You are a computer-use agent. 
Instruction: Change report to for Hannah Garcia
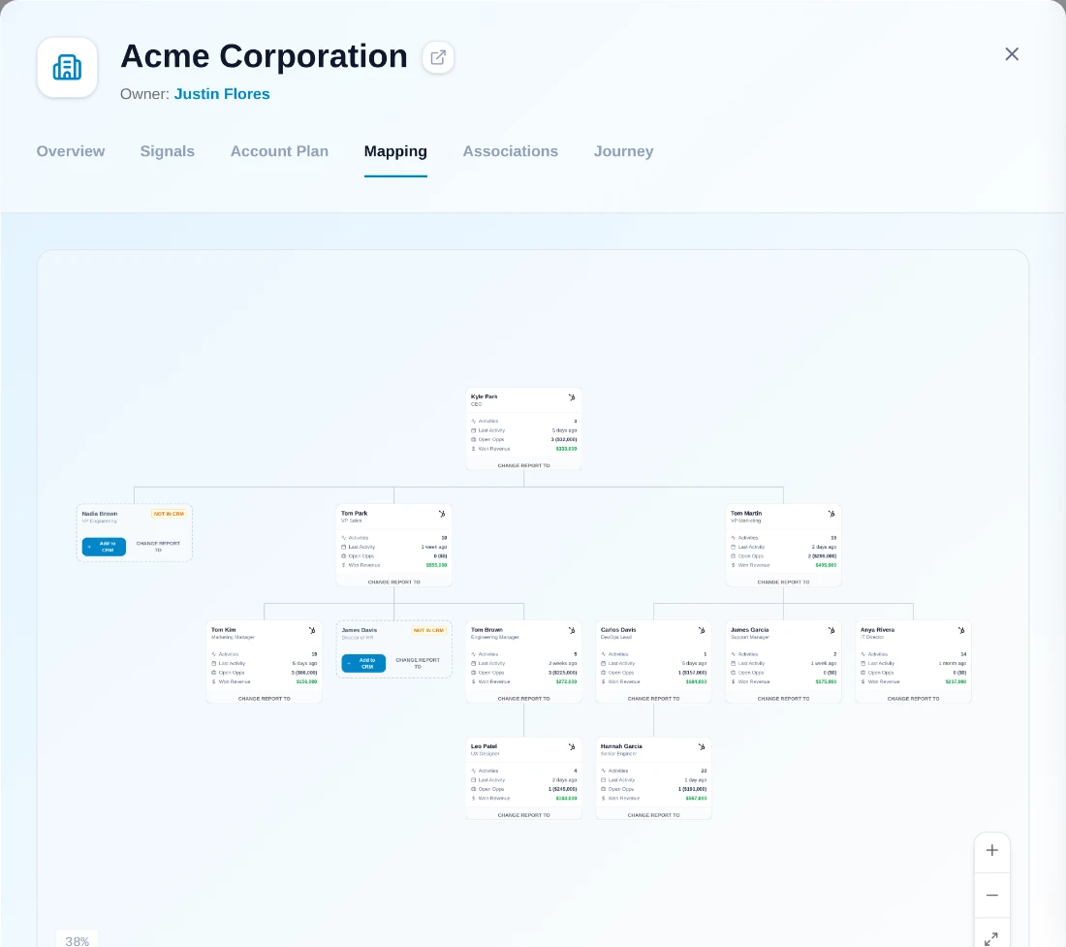pos(653,814)
